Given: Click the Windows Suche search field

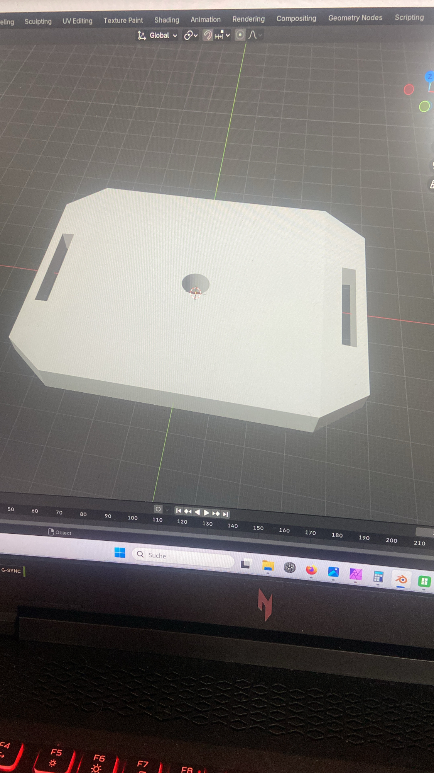Looking at the screenshot, I should [x=183, y=556].
